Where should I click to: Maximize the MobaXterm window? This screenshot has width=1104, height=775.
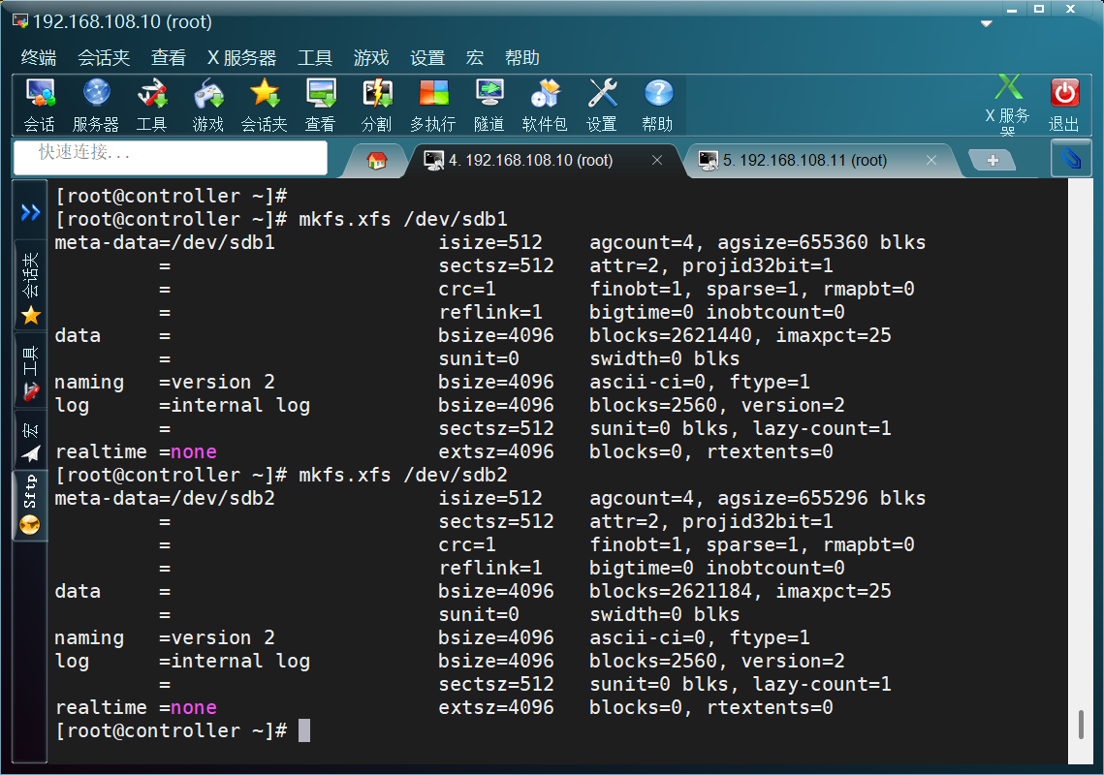[1038, 9]
